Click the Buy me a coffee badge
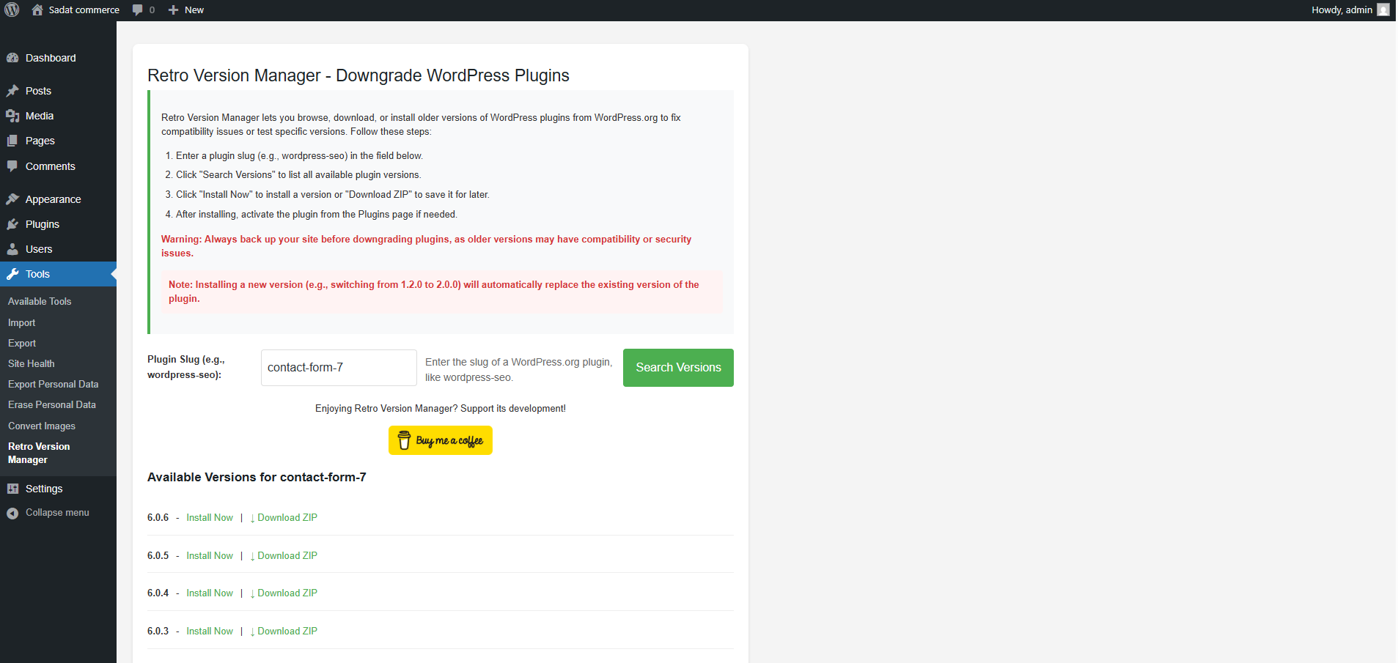This screenshot has width=1398, height=663. (x=441, y=440)
